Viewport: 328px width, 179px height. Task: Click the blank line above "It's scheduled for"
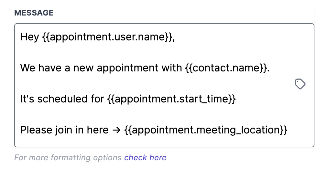pyautogui.click(x=97, y=84)
